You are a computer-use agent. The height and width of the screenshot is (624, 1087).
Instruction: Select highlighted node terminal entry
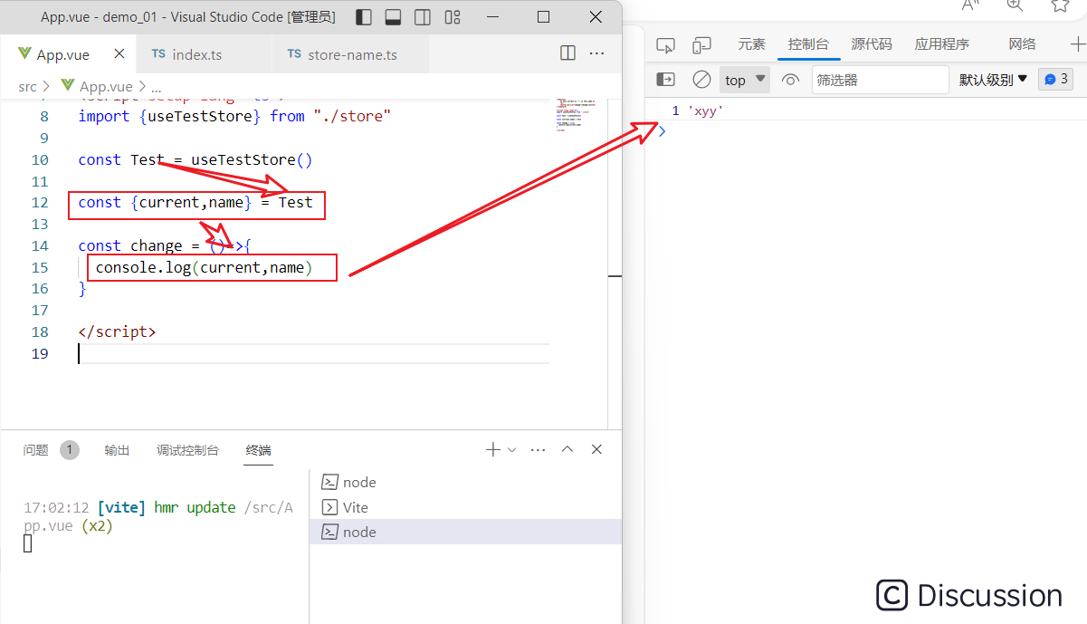click(465, 532)
